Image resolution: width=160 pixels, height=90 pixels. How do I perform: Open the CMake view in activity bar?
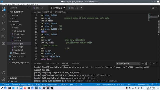[3, 43]
